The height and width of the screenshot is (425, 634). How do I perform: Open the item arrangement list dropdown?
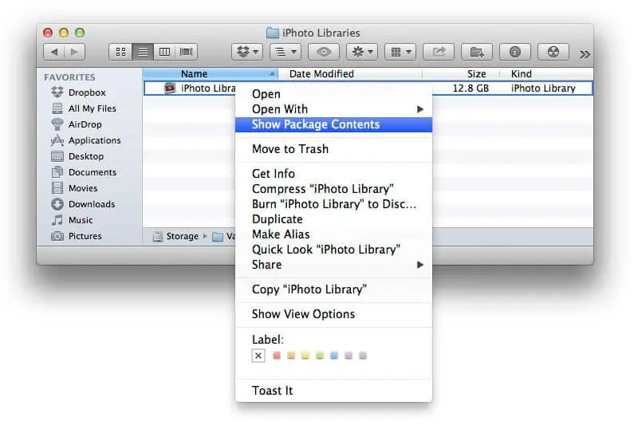285,52
